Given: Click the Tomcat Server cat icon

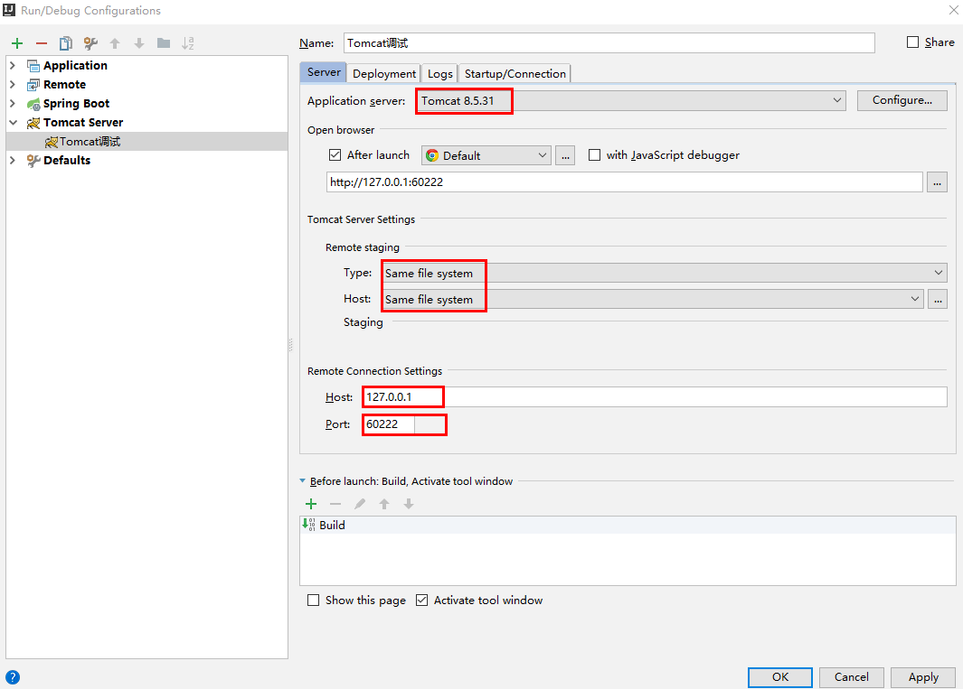Looking at the screenshot, I should coord(33,123).
